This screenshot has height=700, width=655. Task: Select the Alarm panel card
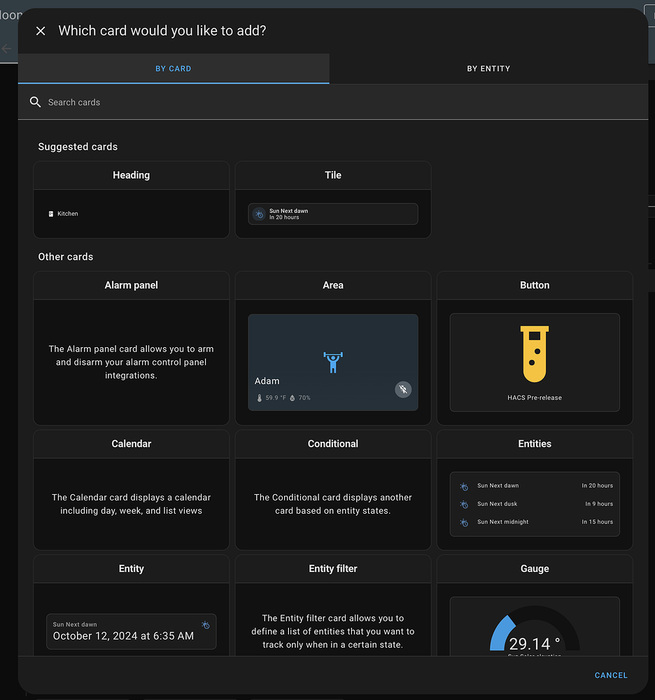[x=131, y=346]
